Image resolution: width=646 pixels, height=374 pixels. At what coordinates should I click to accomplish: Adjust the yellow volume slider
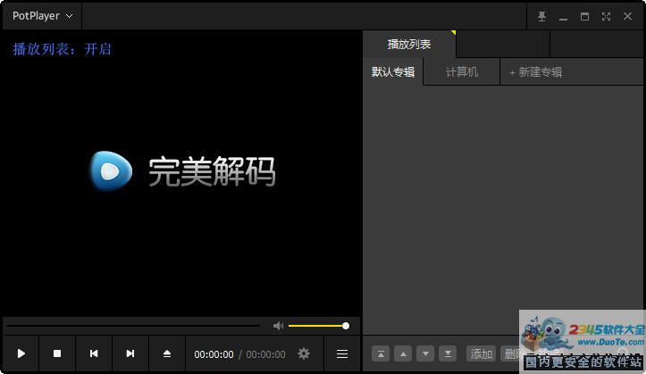(319, 326)
